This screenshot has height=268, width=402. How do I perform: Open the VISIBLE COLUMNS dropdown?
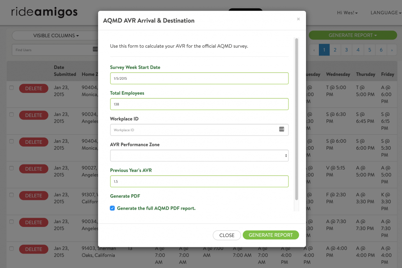56,36
